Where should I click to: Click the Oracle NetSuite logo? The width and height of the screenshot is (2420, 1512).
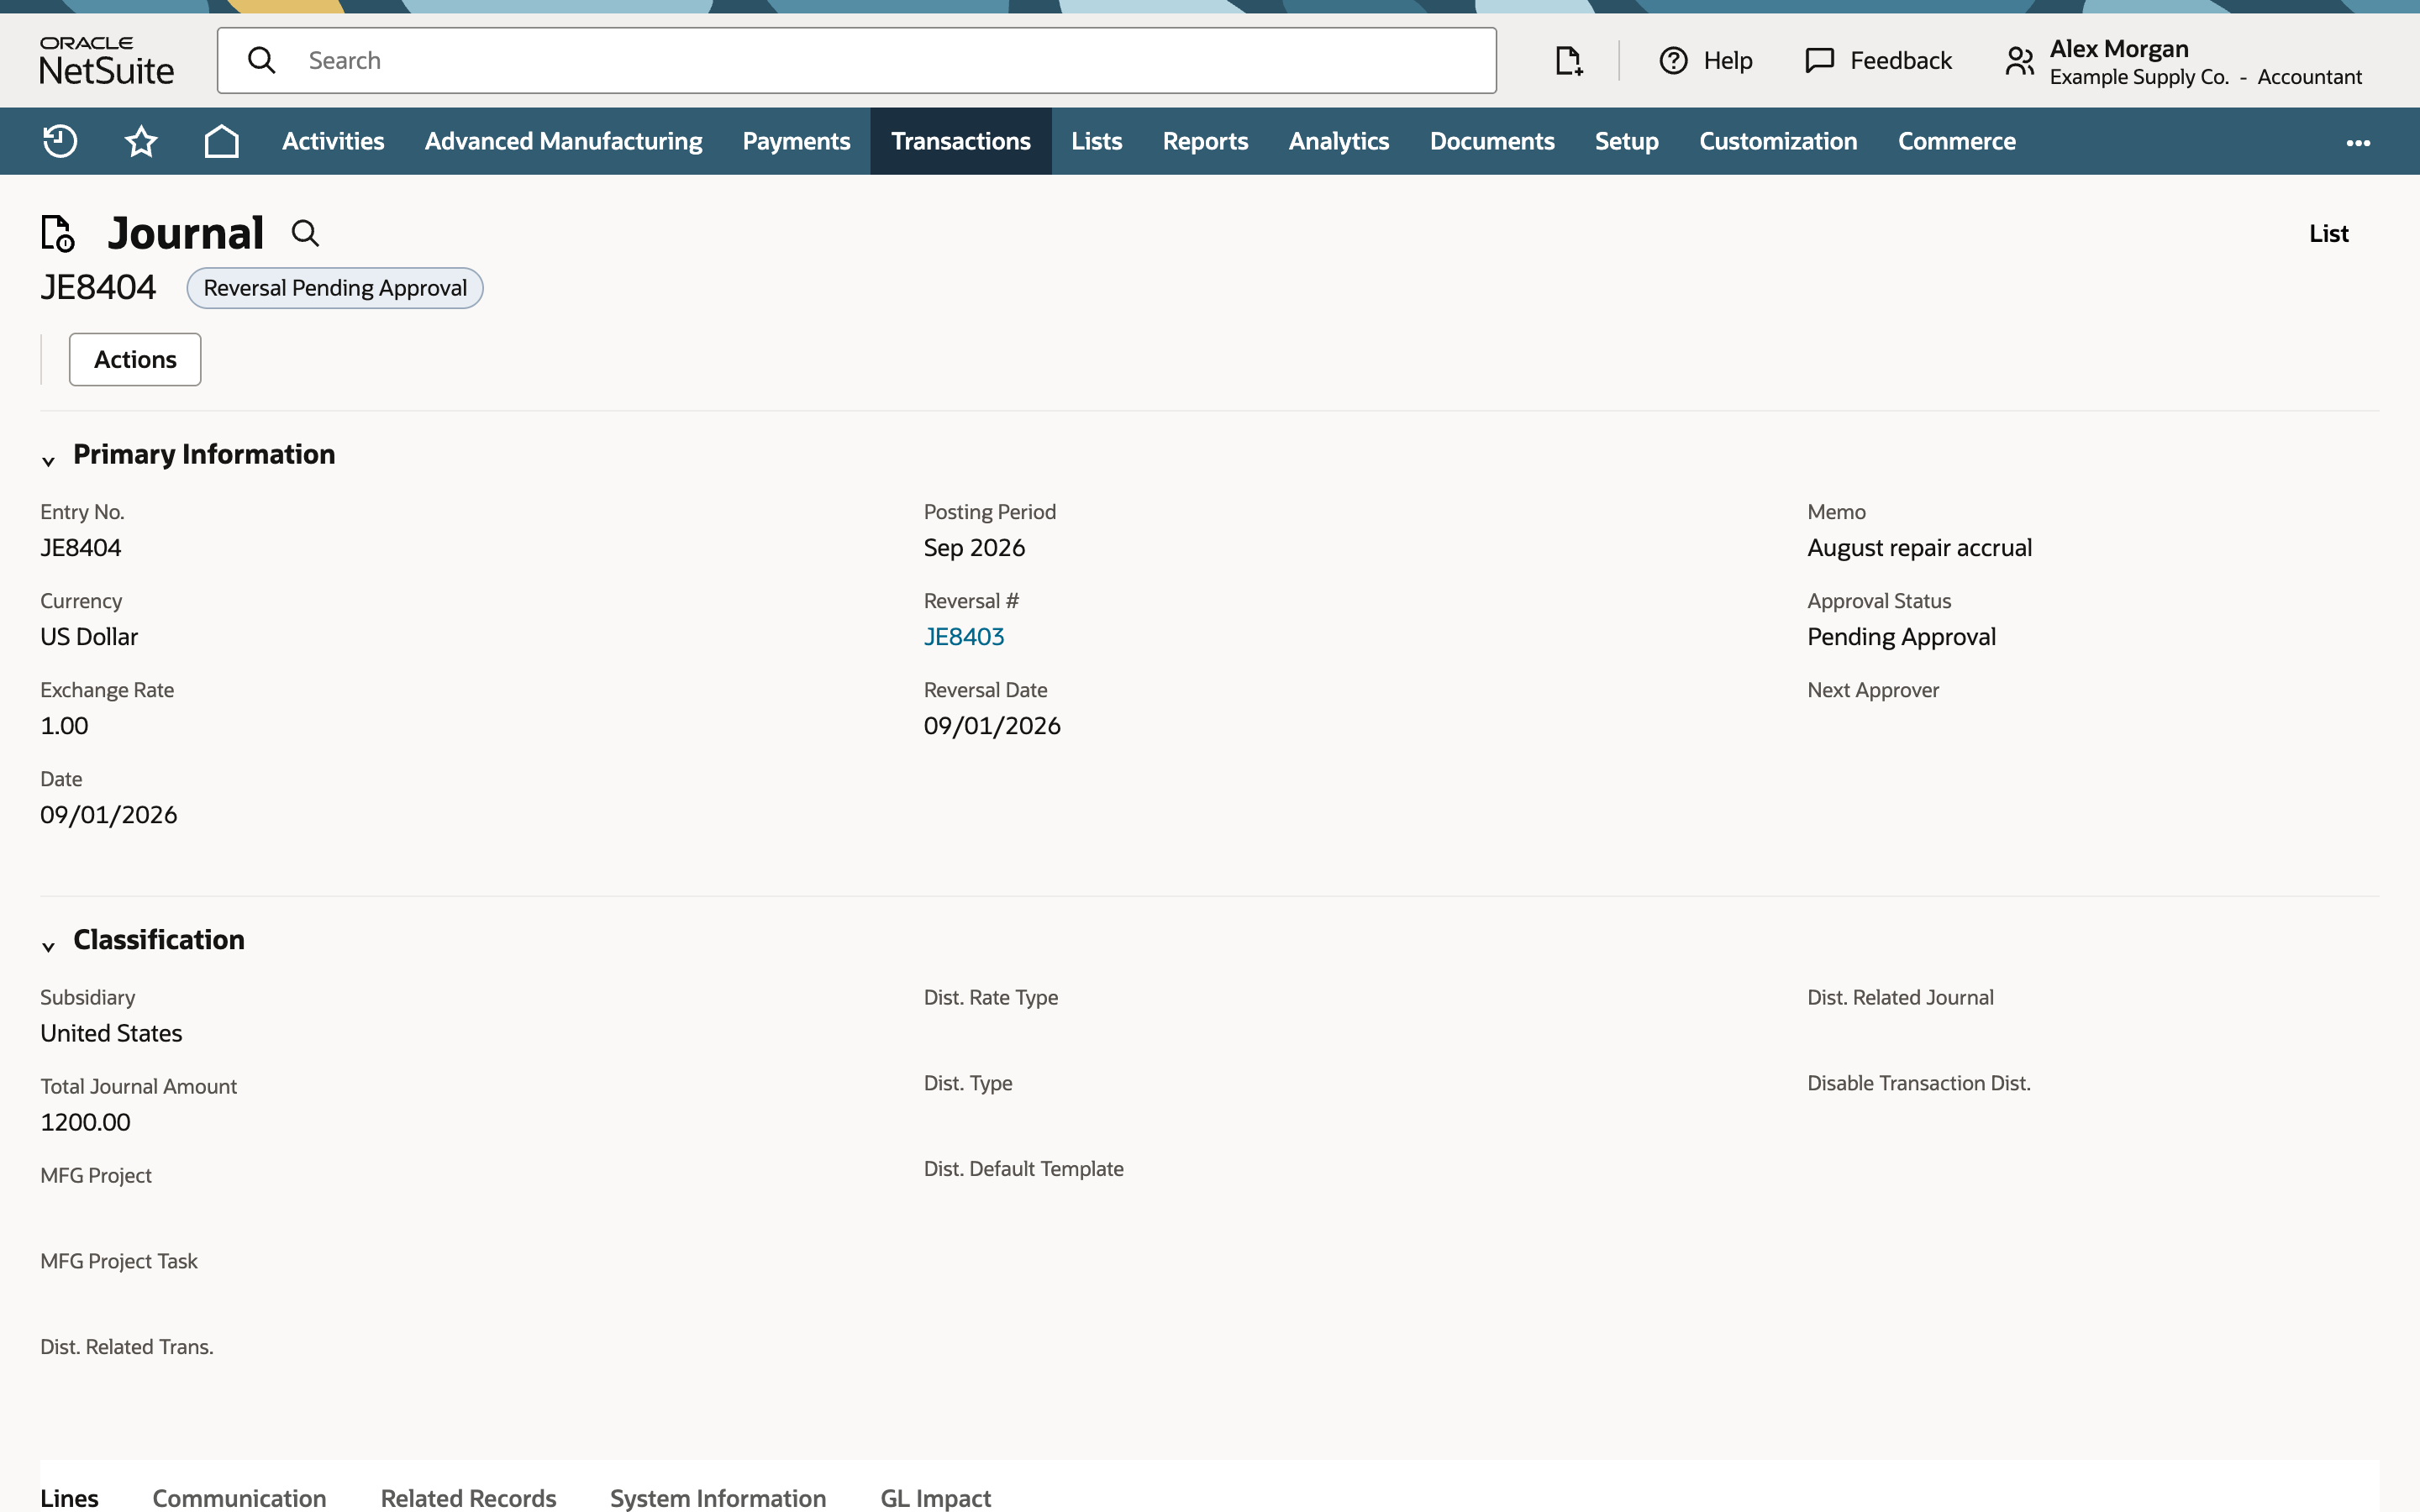pos(106,61)
